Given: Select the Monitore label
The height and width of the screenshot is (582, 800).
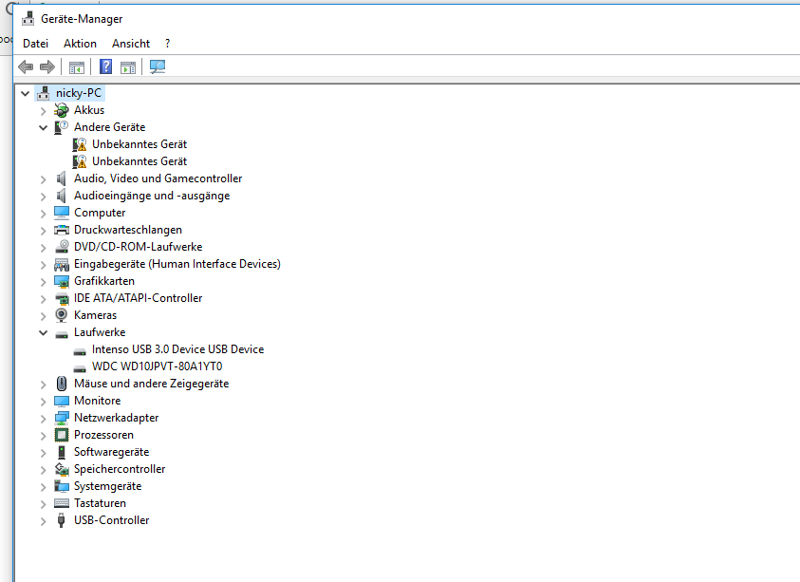Looking at the screenshot, I should (x=98, y=401).
